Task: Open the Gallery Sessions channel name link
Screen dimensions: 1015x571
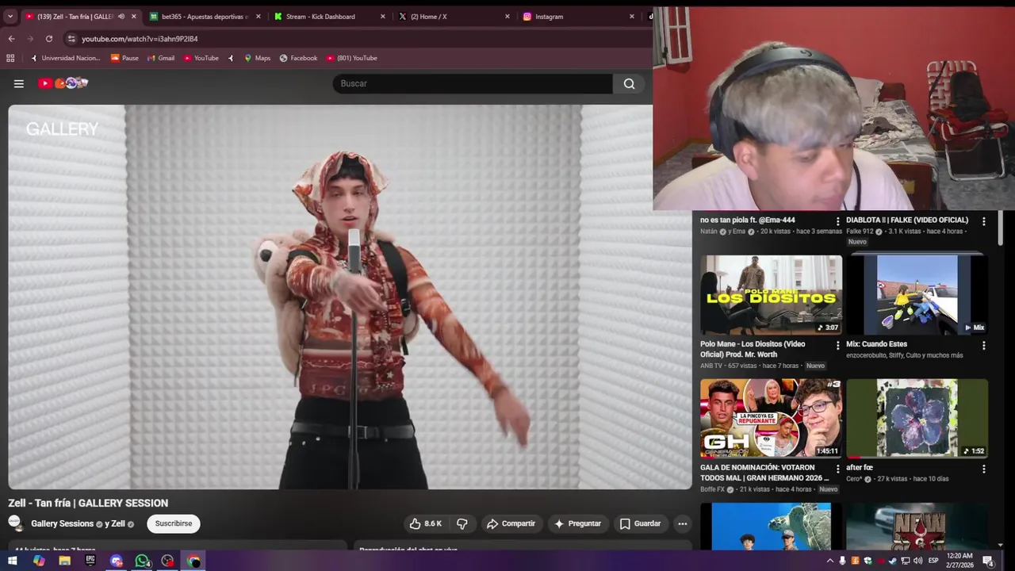Action: [x=62, y=523]
